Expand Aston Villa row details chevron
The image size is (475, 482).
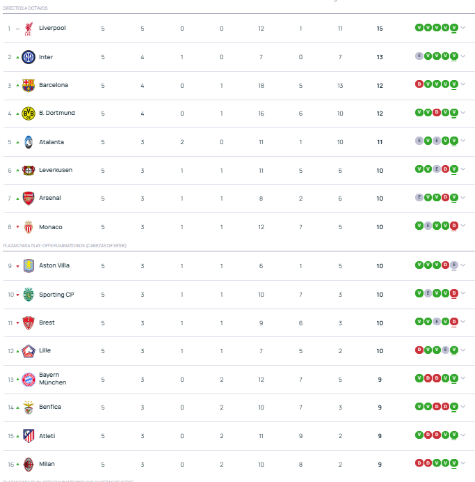pyautogui.click(x=463, y=265)
